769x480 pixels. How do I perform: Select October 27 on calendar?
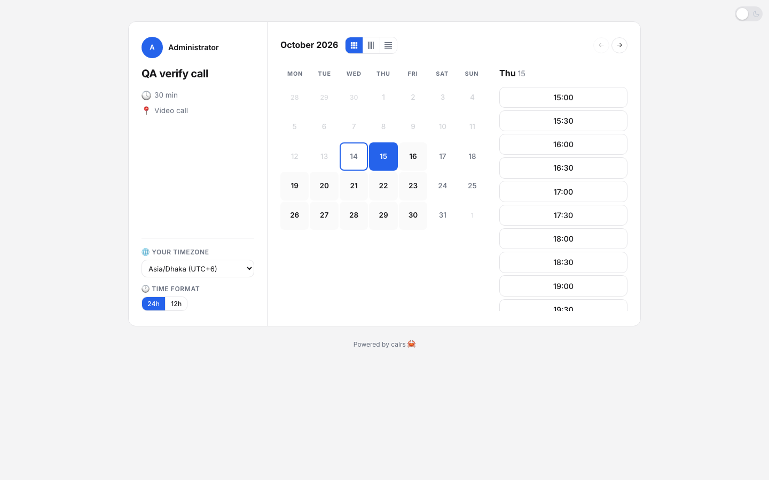(x=324, y=215)
